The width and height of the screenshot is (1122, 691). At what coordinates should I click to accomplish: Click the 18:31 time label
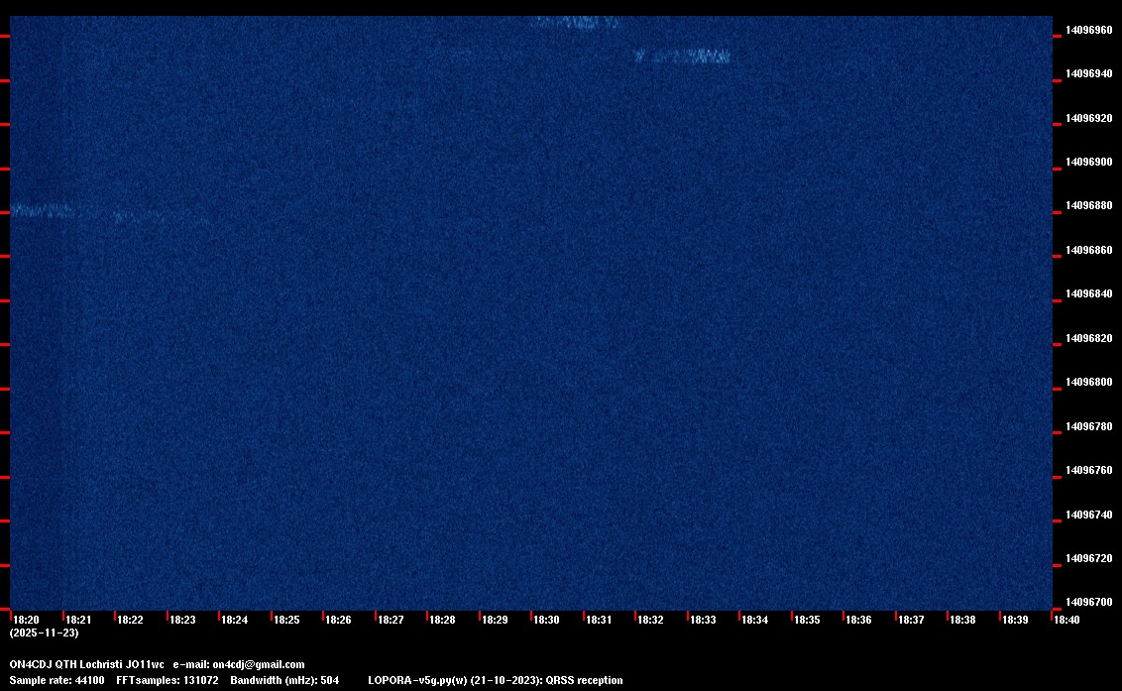599,620
